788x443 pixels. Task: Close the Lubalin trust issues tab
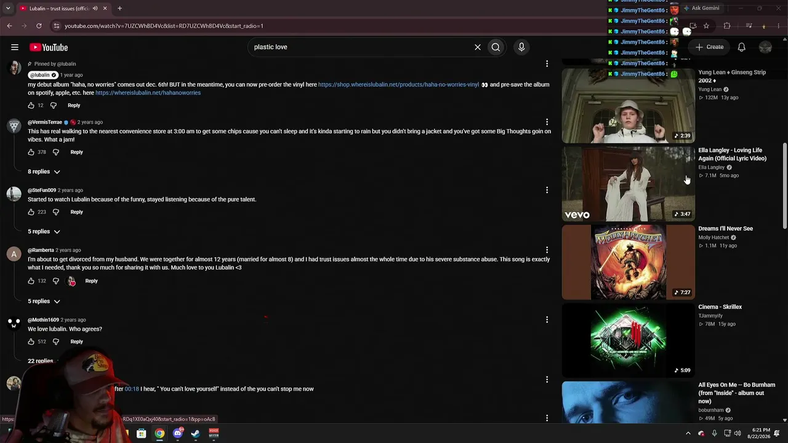(105, 9)
